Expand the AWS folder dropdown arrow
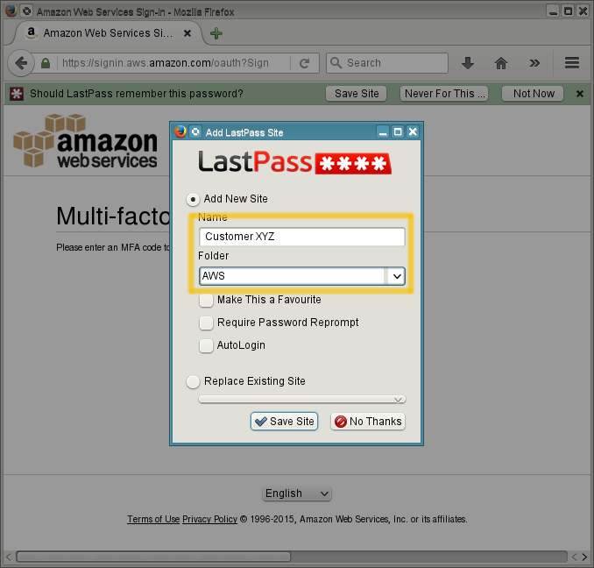 coord(396,276)
